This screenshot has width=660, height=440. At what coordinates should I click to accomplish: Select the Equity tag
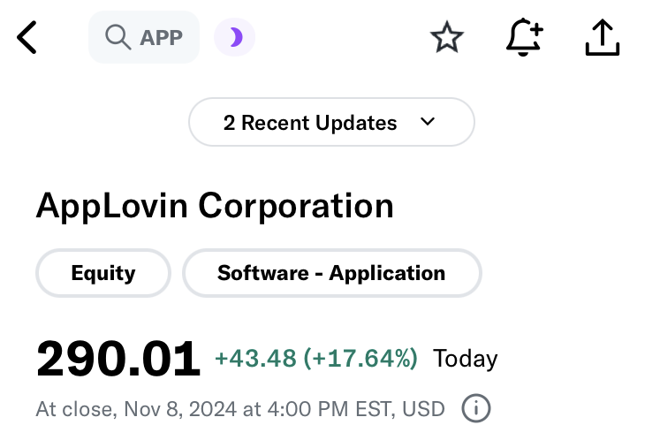pos(103,273)
